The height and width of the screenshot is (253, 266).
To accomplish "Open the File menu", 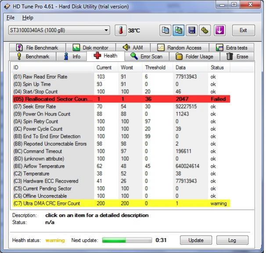I will point(11,18).
